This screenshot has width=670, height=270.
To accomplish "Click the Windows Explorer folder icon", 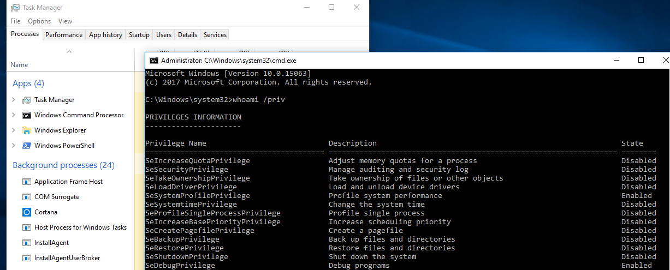I will click(27, 131).
